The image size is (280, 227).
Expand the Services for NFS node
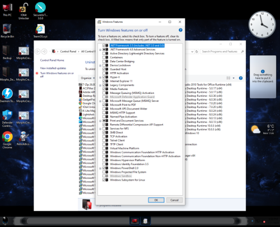pos(100,129)
